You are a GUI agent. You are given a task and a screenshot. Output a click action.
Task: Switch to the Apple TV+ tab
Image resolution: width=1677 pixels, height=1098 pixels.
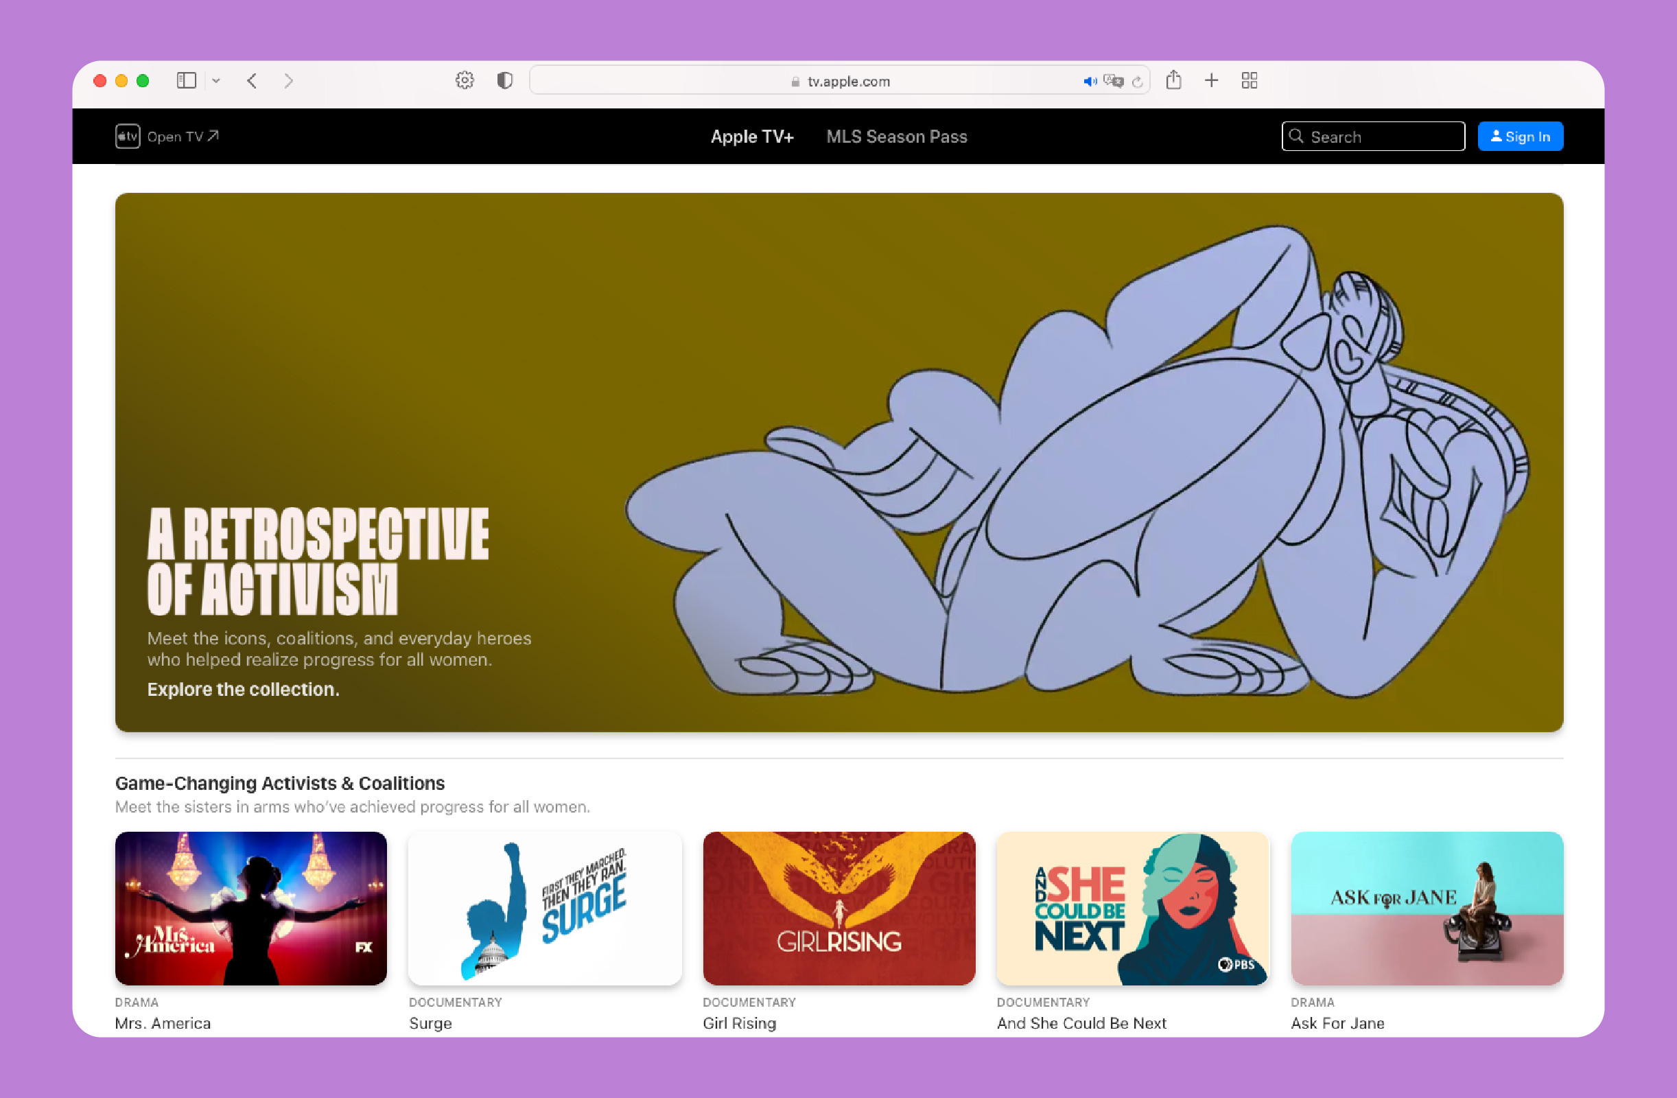point(752,137)
